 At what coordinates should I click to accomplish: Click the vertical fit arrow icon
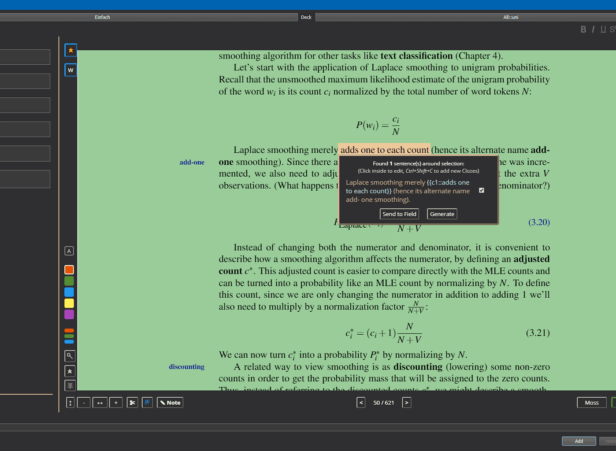tap(70, 403)
